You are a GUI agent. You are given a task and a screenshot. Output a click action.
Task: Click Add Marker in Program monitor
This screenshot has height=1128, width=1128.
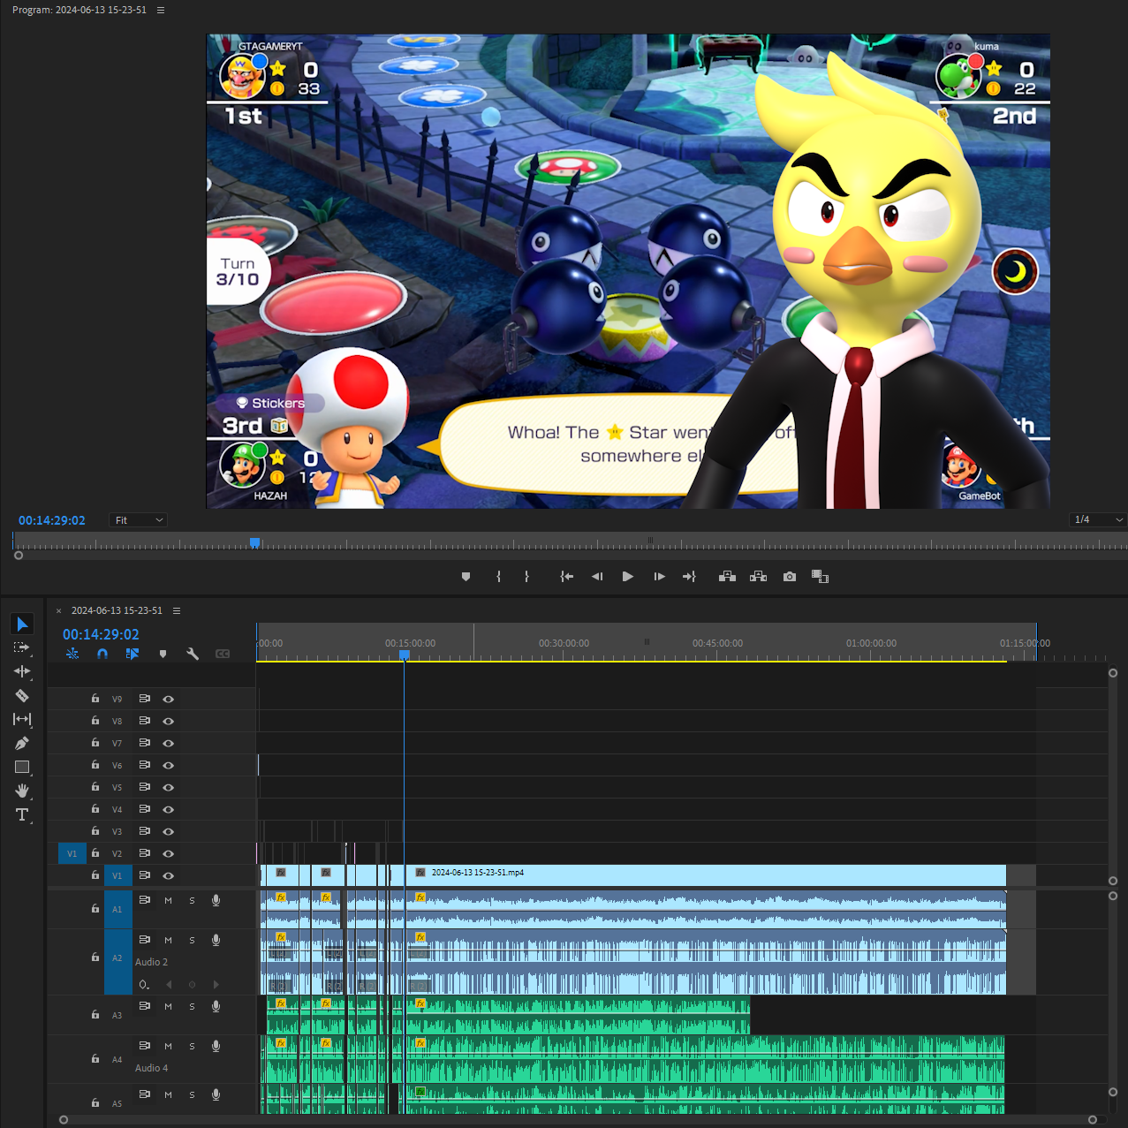[x=466, y=577]
